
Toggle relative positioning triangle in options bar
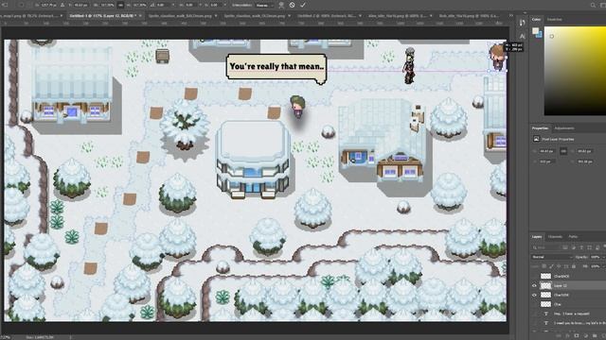tap(62, 5)
